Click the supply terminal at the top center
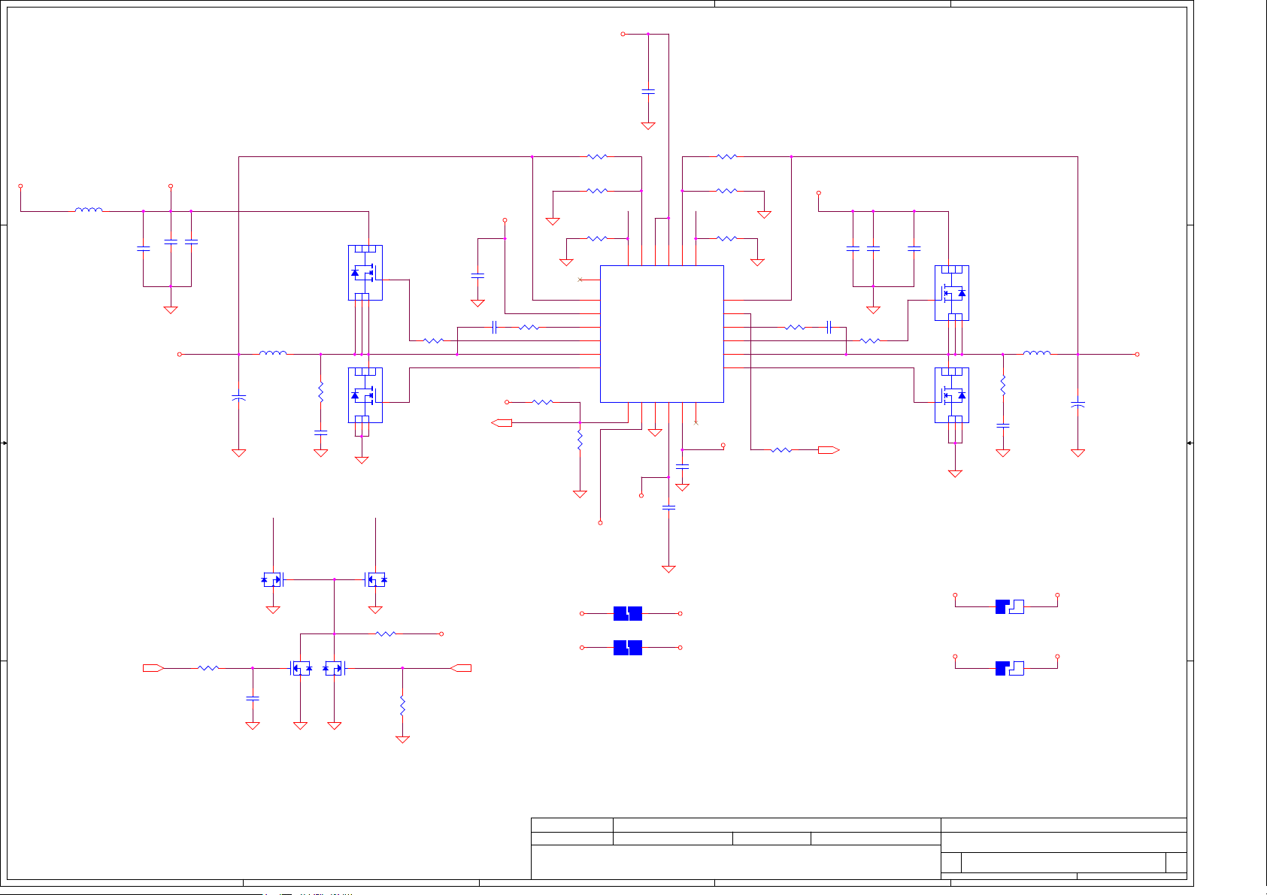Viewport: 1267px width, 895px height. (623, 34)
